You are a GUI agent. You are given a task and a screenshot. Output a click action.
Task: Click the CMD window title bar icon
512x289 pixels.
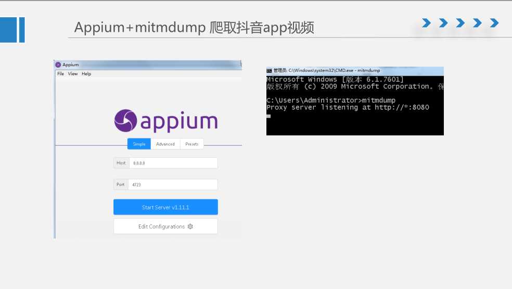269,70
